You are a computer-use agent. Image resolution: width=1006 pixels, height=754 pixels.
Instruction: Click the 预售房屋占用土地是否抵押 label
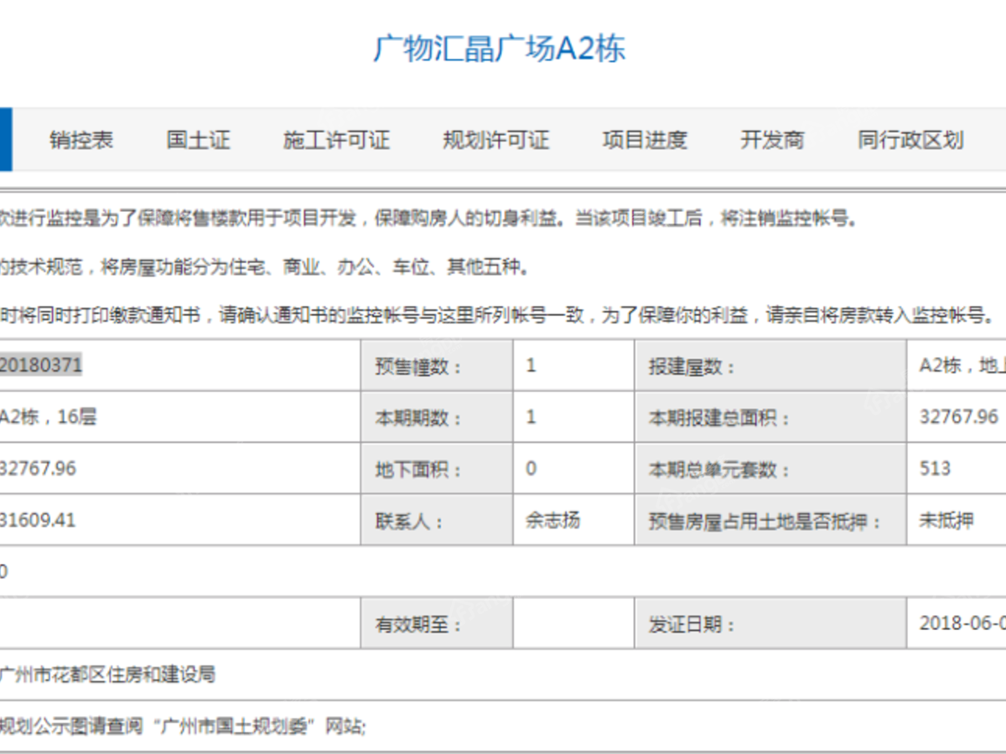[765, 521]
